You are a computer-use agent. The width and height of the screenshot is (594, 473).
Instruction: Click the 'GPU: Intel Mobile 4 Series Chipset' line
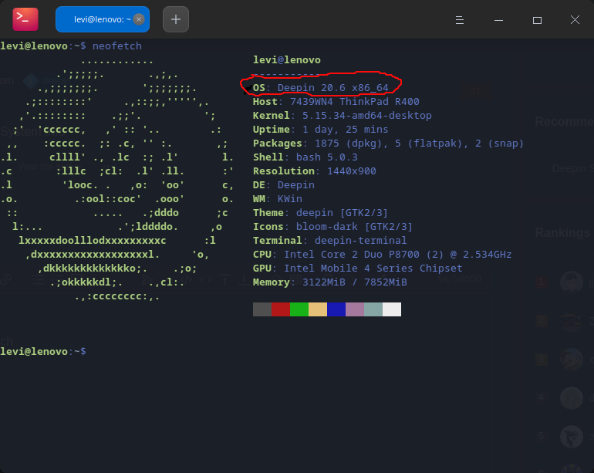coord(358,269)
